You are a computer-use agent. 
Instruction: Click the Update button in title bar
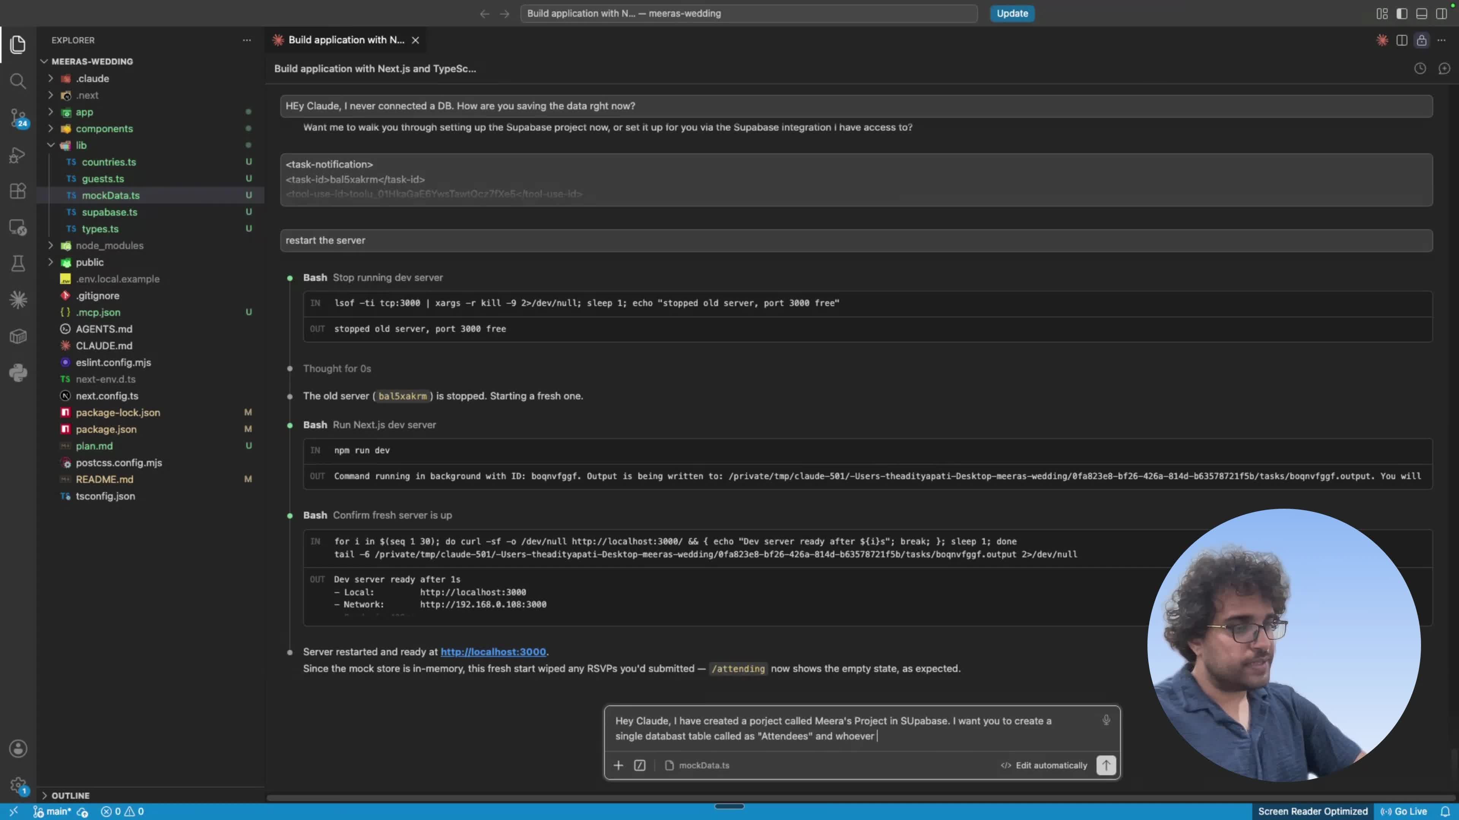1011,14
